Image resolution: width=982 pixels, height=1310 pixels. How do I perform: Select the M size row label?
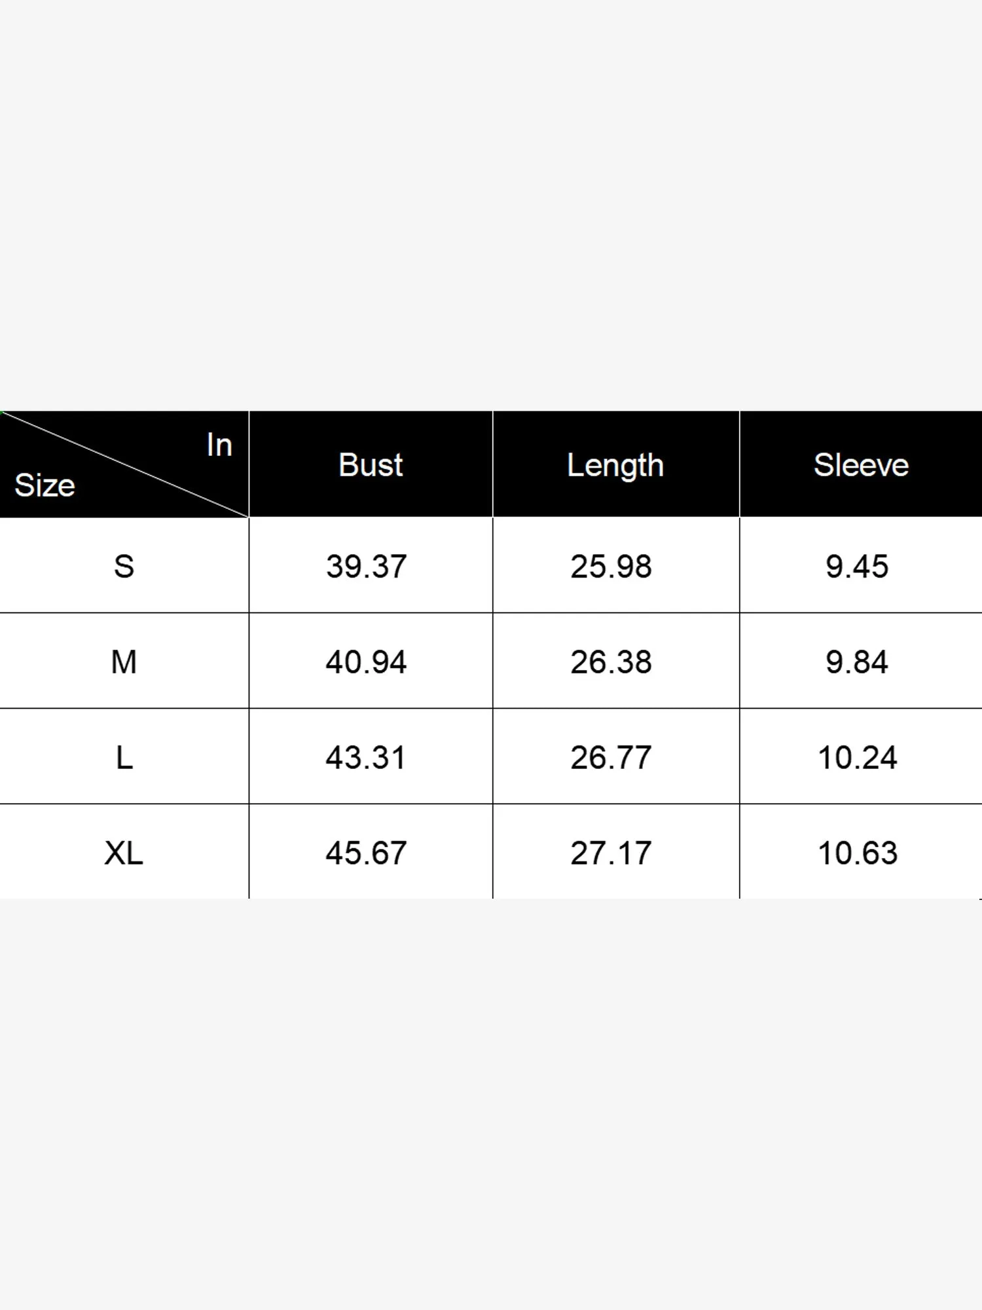coord(124,662)
